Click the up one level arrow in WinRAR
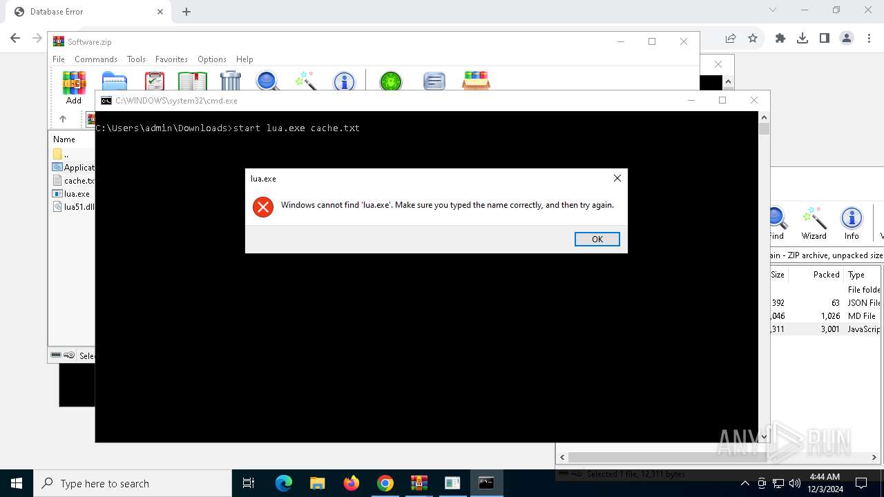Screen dimensions: 884x497 (63, 119)
